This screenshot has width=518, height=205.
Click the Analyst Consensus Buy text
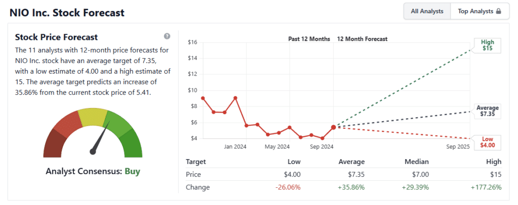tap(93, 171)
